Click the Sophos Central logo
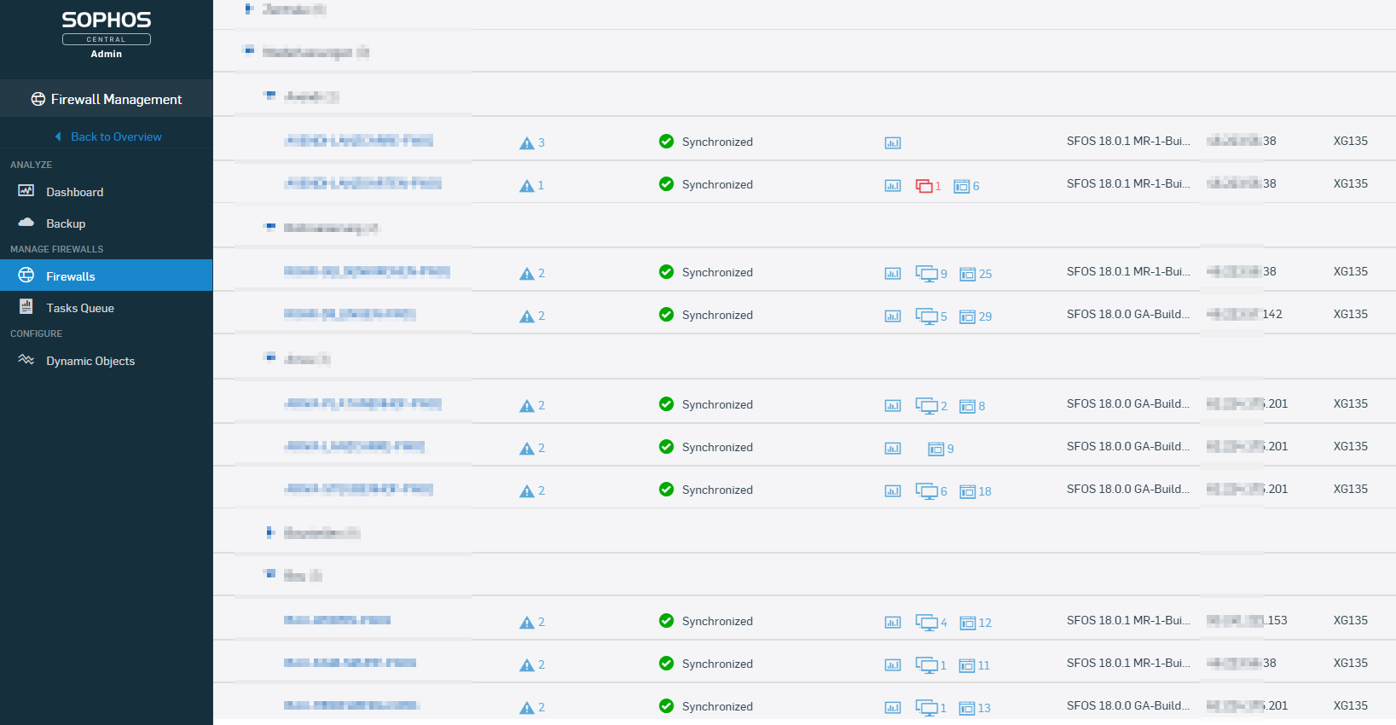 pos(106,27)
